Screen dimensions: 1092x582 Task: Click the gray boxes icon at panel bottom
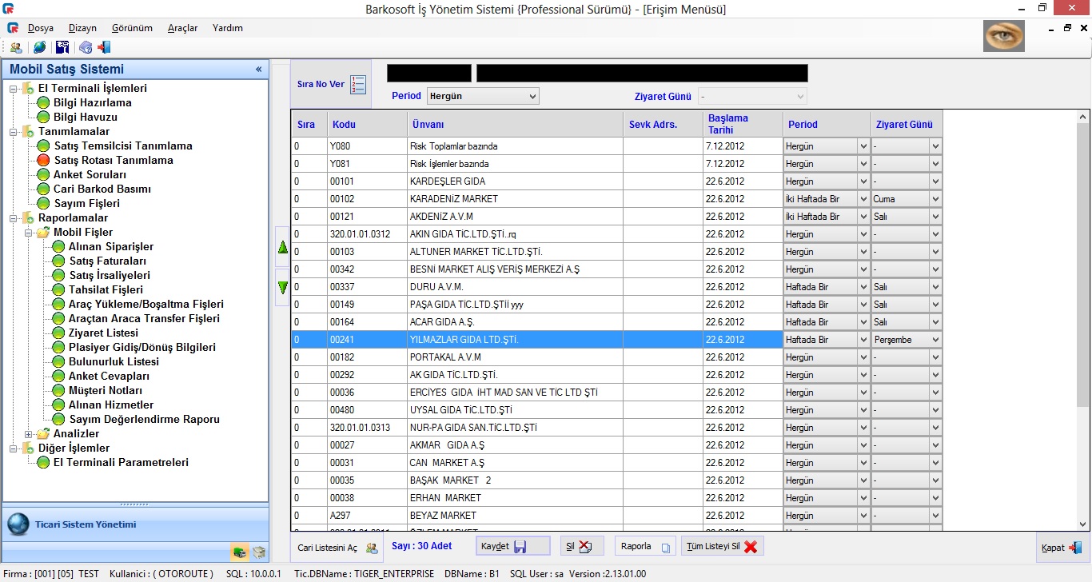[258, 552]
